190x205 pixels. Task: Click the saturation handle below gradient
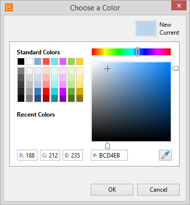click(x=108, y=146)
